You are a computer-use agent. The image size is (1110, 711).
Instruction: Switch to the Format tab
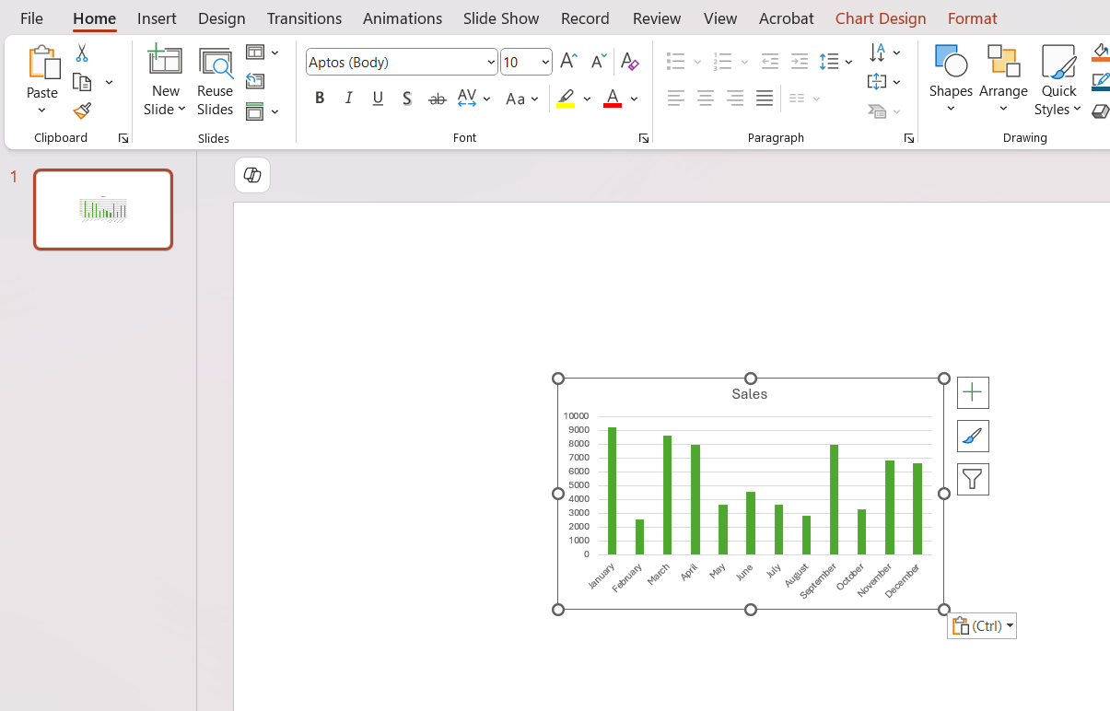972,17
